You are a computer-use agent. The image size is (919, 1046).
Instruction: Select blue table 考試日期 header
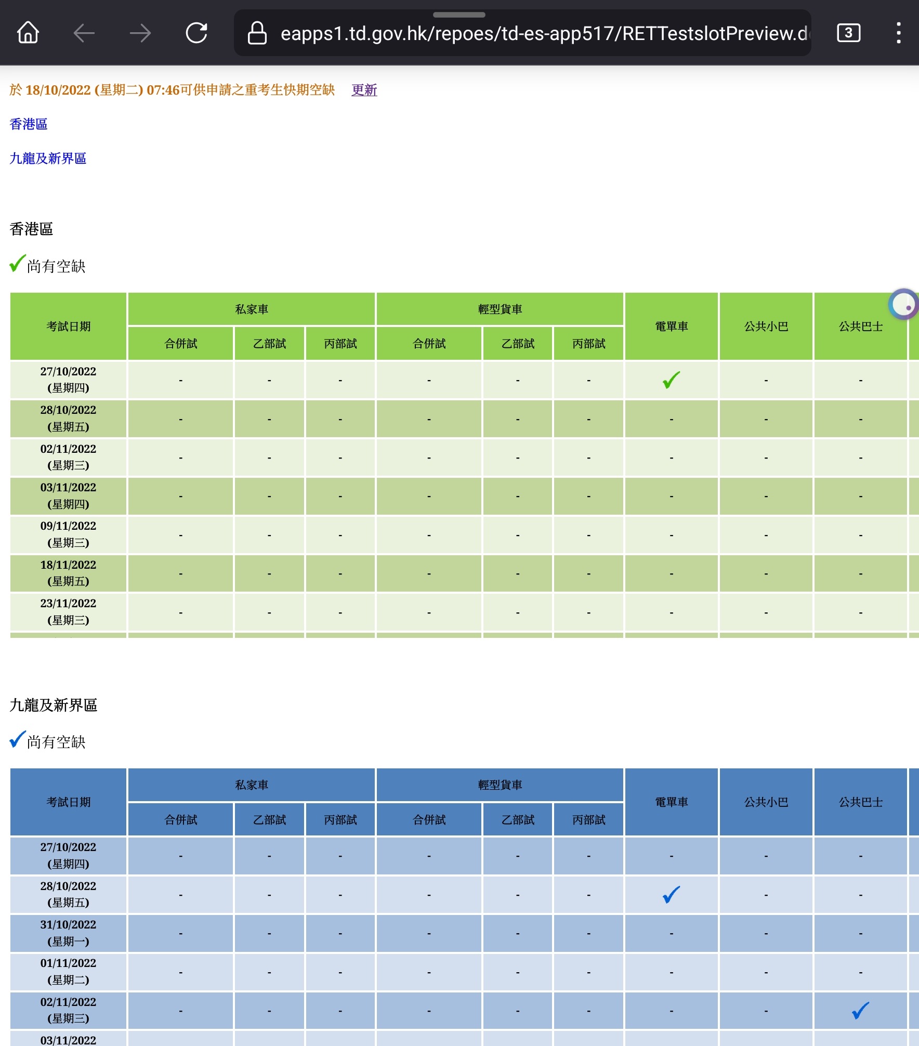coord(69,802)
